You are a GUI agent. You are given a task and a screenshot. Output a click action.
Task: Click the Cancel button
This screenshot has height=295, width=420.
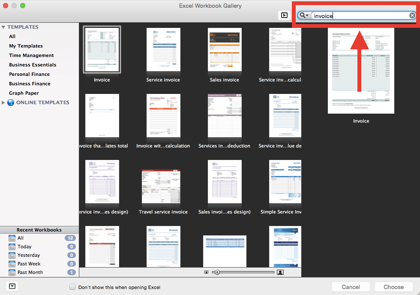351,287
